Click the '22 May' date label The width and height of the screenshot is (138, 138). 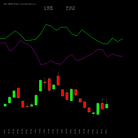[x=75, y=131]
